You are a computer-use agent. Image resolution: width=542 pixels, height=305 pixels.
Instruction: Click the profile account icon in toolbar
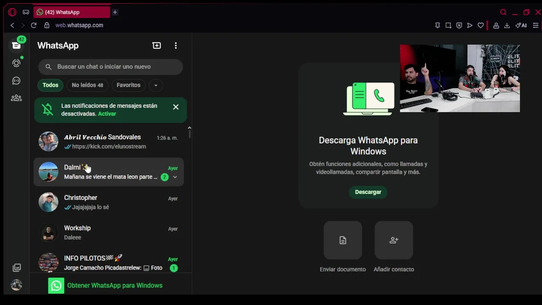[496, 25]
